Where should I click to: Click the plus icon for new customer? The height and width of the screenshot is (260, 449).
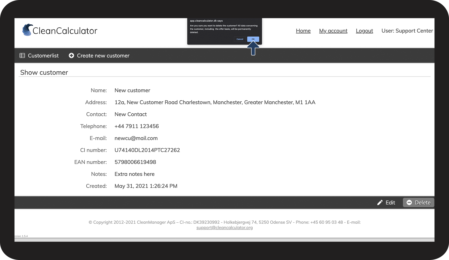tap(71, 56)
